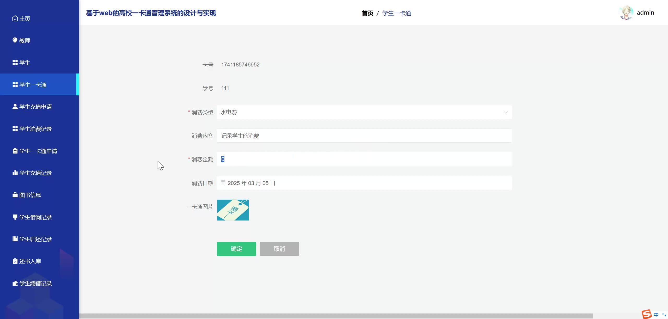Image resolution: width=668 pixels, height=319 pixels.
Task: Click the briefcase icon beside 图书信息
Action: (x=15, y=195)
